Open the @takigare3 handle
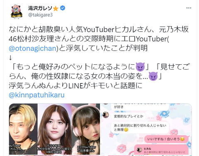This screenshot has width=199, height=156. (40, 15)
